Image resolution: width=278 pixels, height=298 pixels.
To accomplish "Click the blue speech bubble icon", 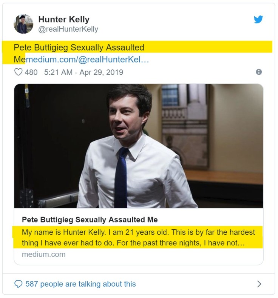I will (18, 284).
